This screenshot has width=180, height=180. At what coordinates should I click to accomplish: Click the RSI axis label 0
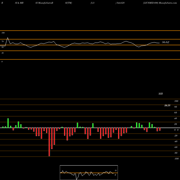2,62
